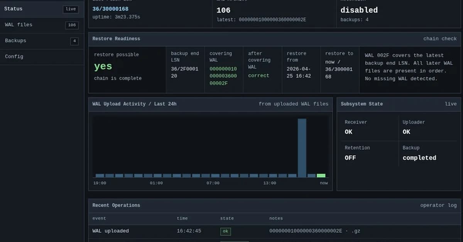Click the disabled retention status indicator

click(359, 10)
